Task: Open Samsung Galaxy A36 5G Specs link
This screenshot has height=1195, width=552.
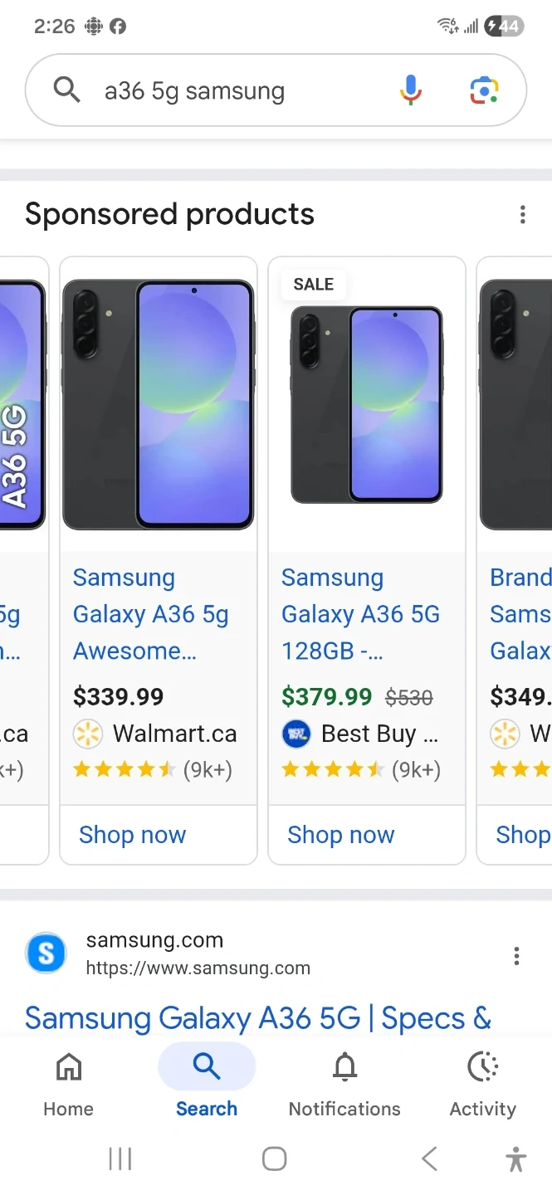Action: click(x=258, y=1018)
